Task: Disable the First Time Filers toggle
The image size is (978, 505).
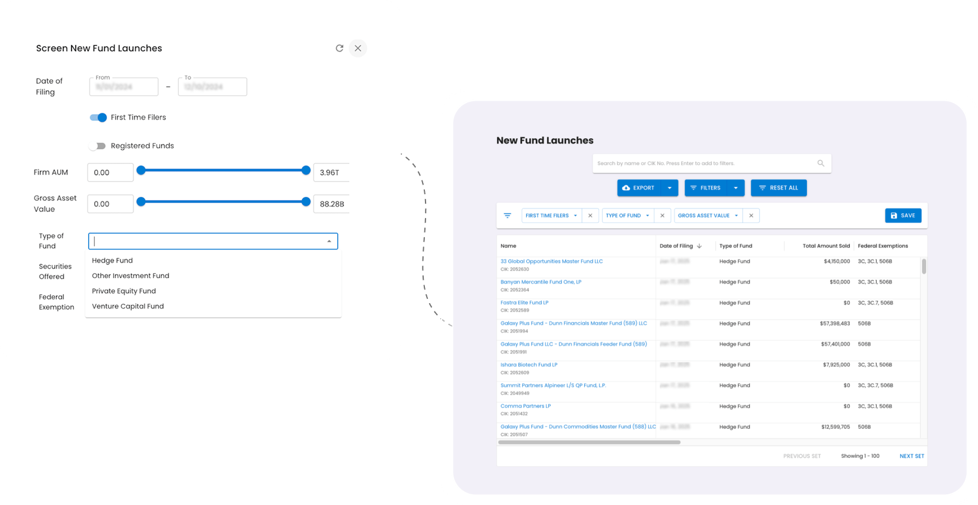Action: point(98,117)
